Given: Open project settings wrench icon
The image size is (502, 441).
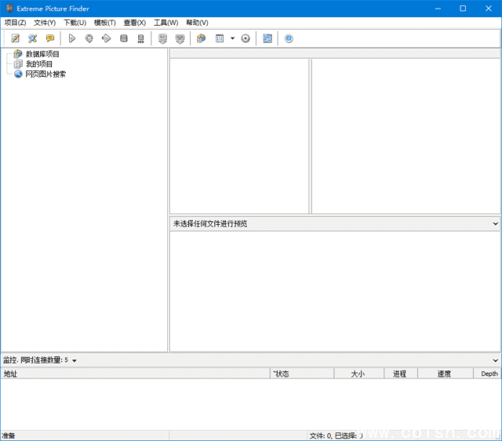Looking at the screenshot, I should point(32,38).
